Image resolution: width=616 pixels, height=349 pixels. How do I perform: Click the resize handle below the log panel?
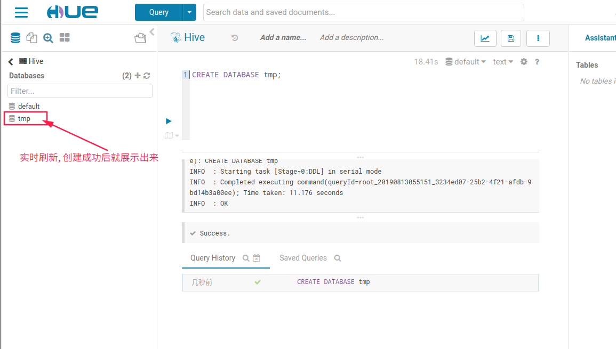pyautogui.click(x=360, y=217)
